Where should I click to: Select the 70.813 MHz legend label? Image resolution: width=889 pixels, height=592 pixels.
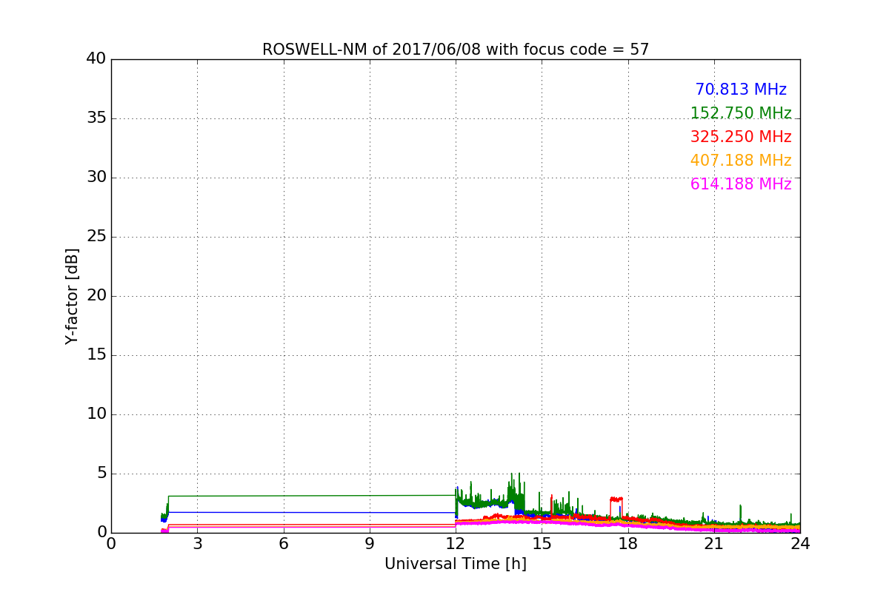click(x=741, y=90)
